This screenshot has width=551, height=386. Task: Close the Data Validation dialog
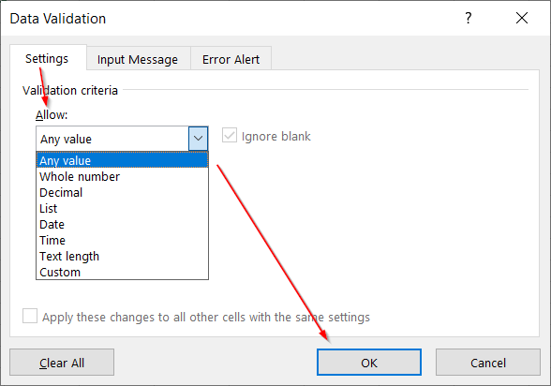click(522, 18)
